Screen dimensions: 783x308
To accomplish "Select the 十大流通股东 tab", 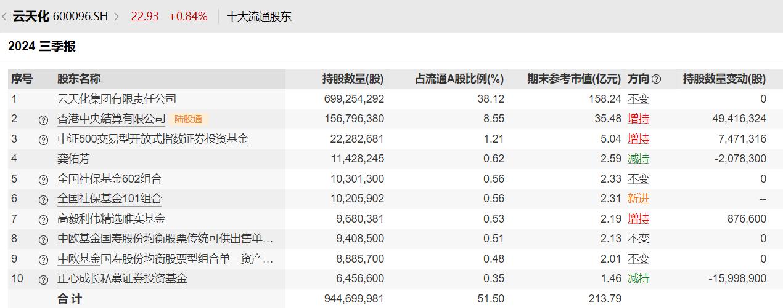I will pyautogui.click(x=259, y=17).
